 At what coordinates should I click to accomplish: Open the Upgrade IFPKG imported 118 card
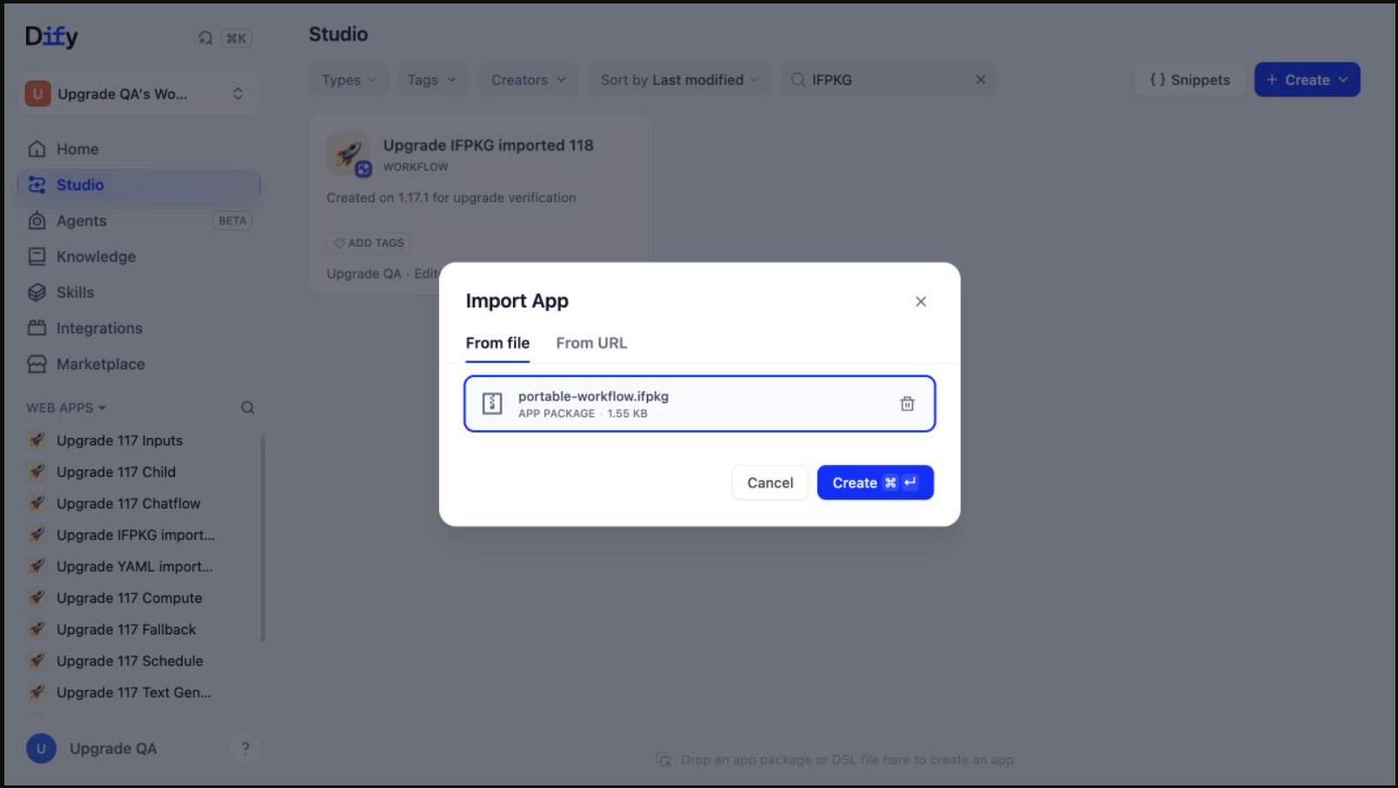point(480,205)
